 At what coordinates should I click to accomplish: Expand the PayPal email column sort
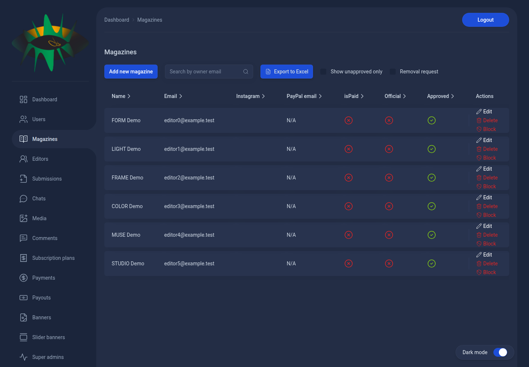click(x=320, y=96)
